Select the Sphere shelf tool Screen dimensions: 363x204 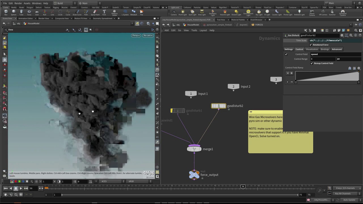pos(14,13)
